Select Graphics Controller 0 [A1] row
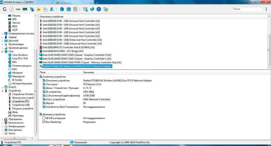Screen dimensions: 271x146 [77, 55]
